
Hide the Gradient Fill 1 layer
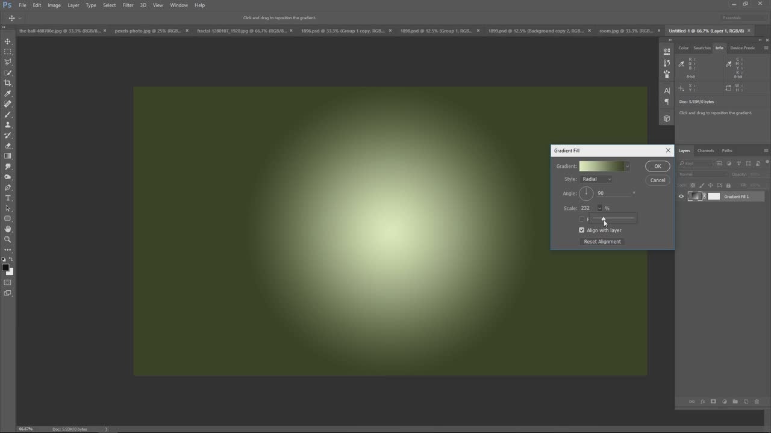point(681,197)
